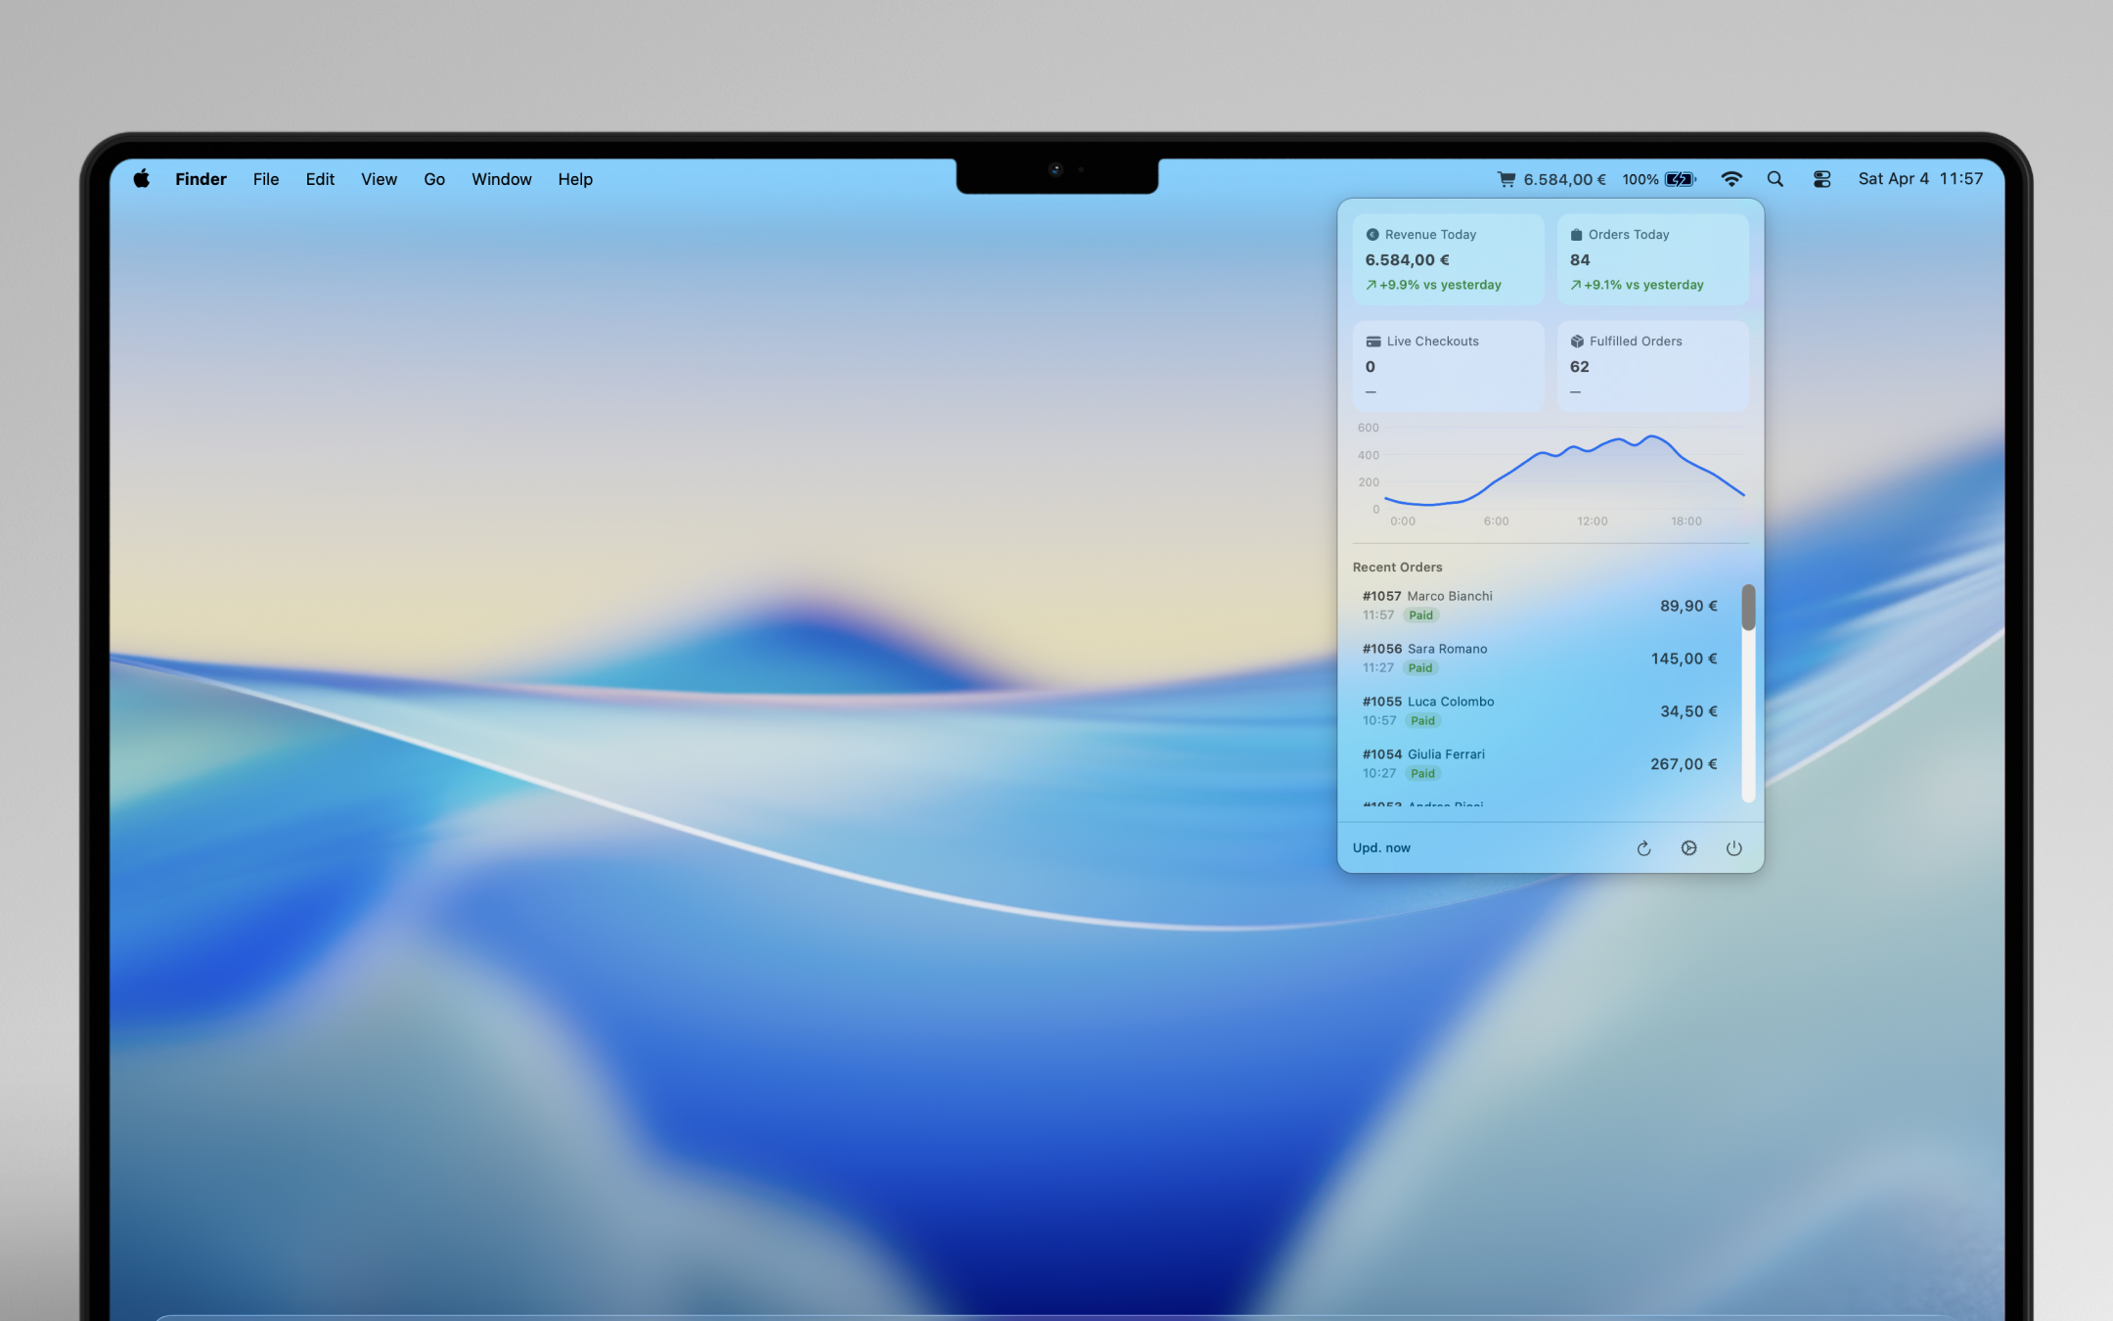Viewport: 2113px width, 1321px height.
Task: Click the 84 orders count value
Action: click(1580, 260)
